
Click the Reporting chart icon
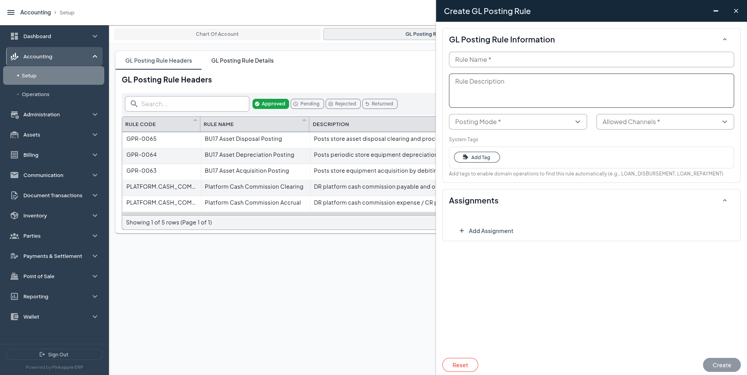coord(14,296)
